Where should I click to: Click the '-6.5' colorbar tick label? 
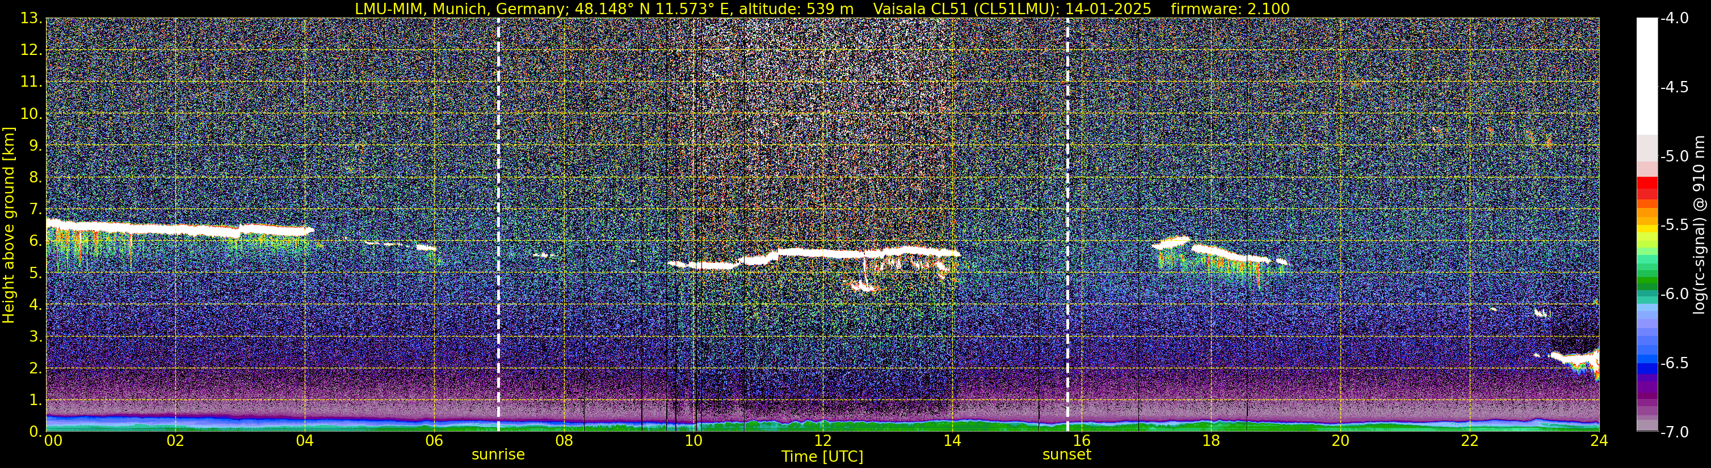1675,363
